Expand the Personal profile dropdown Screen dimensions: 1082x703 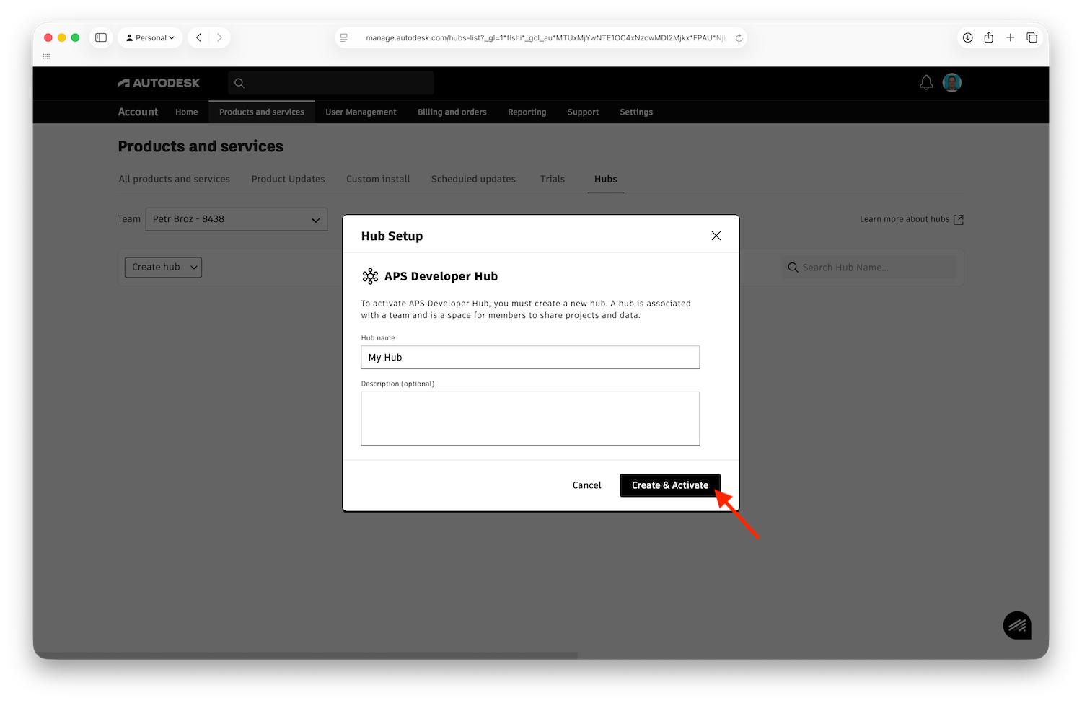(x=150, y=37)
